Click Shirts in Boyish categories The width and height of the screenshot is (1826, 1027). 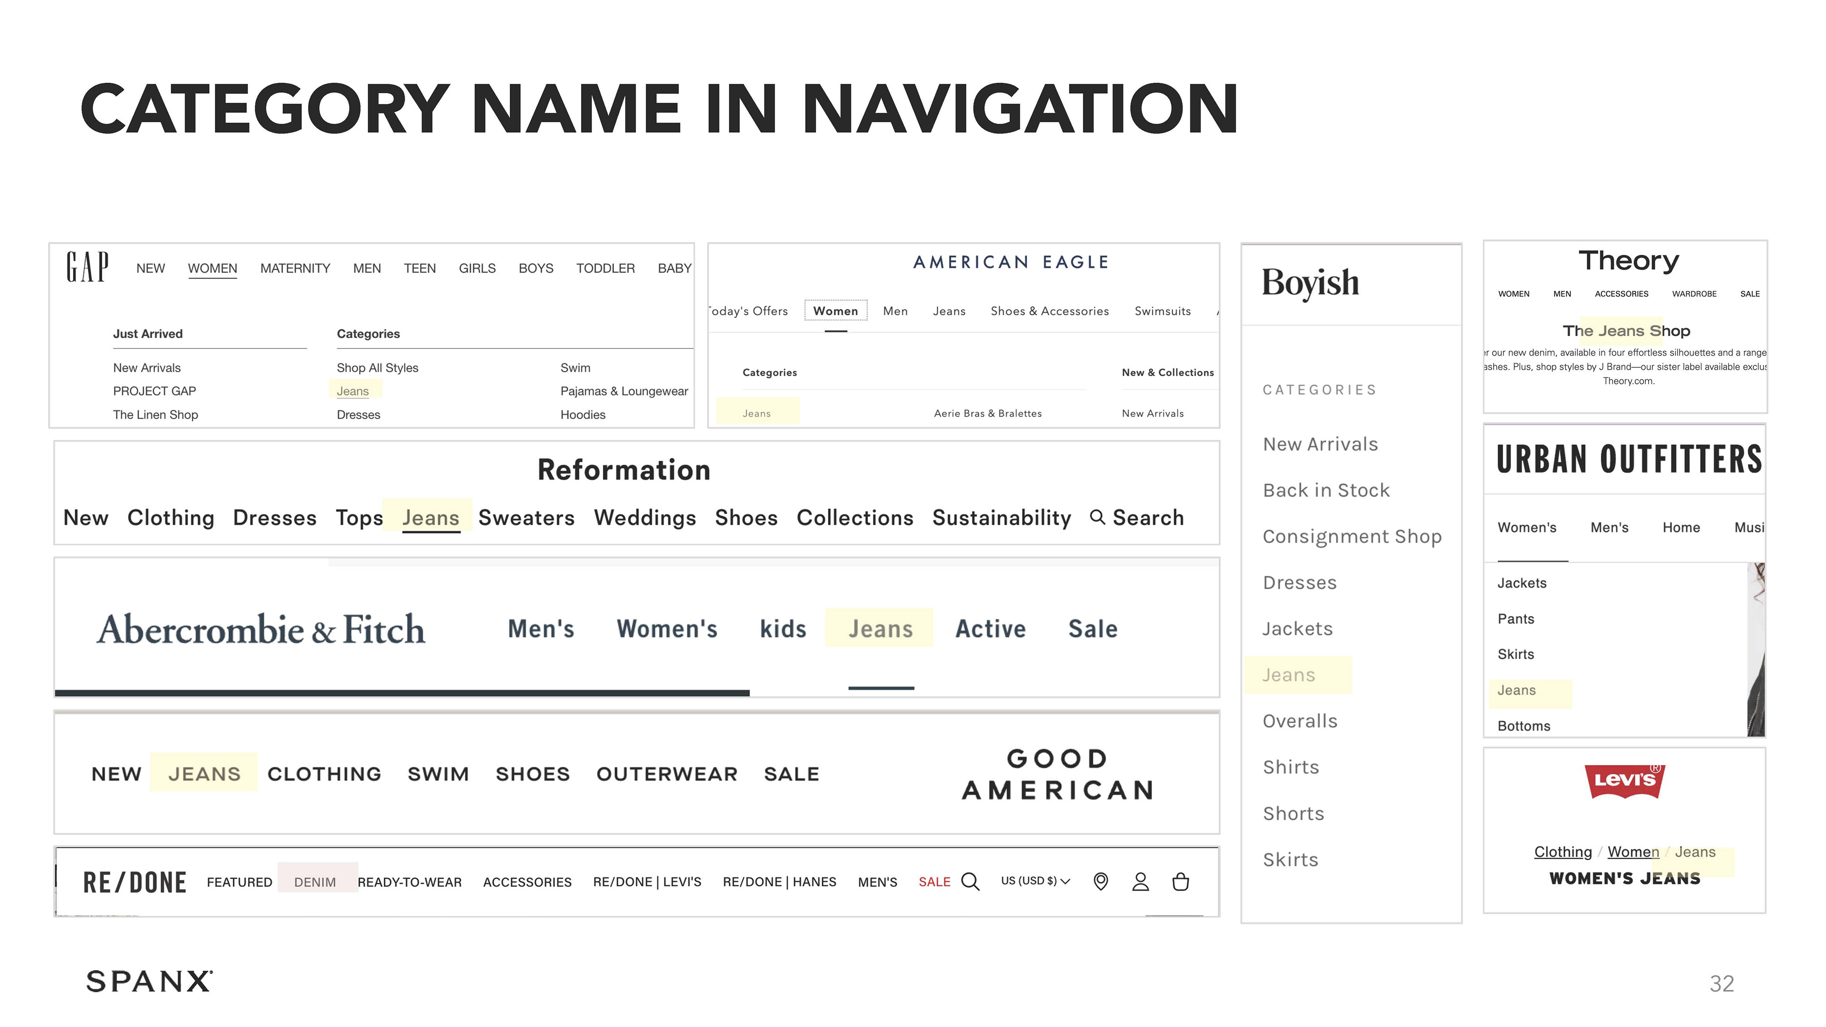click(x=1291, y=767)
